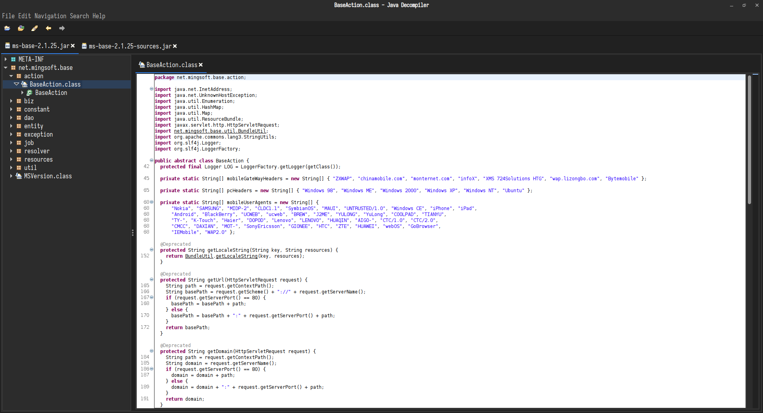This screenshot has width=763, height=413.
Task: Follow the BundleUtil link at line 152
Action: (x=199, y=256)
